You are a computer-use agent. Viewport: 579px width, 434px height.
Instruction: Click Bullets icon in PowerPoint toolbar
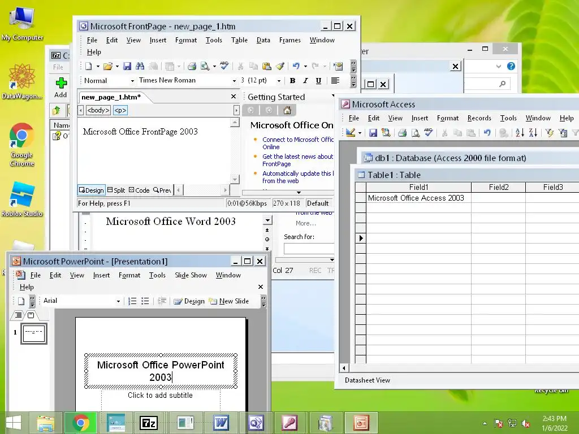coord(145,301)
